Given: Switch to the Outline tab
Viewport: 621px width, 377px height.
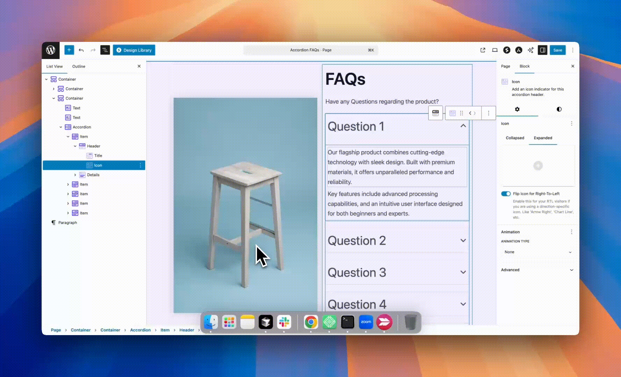Looking at the screenshot, I should point(79,66).
